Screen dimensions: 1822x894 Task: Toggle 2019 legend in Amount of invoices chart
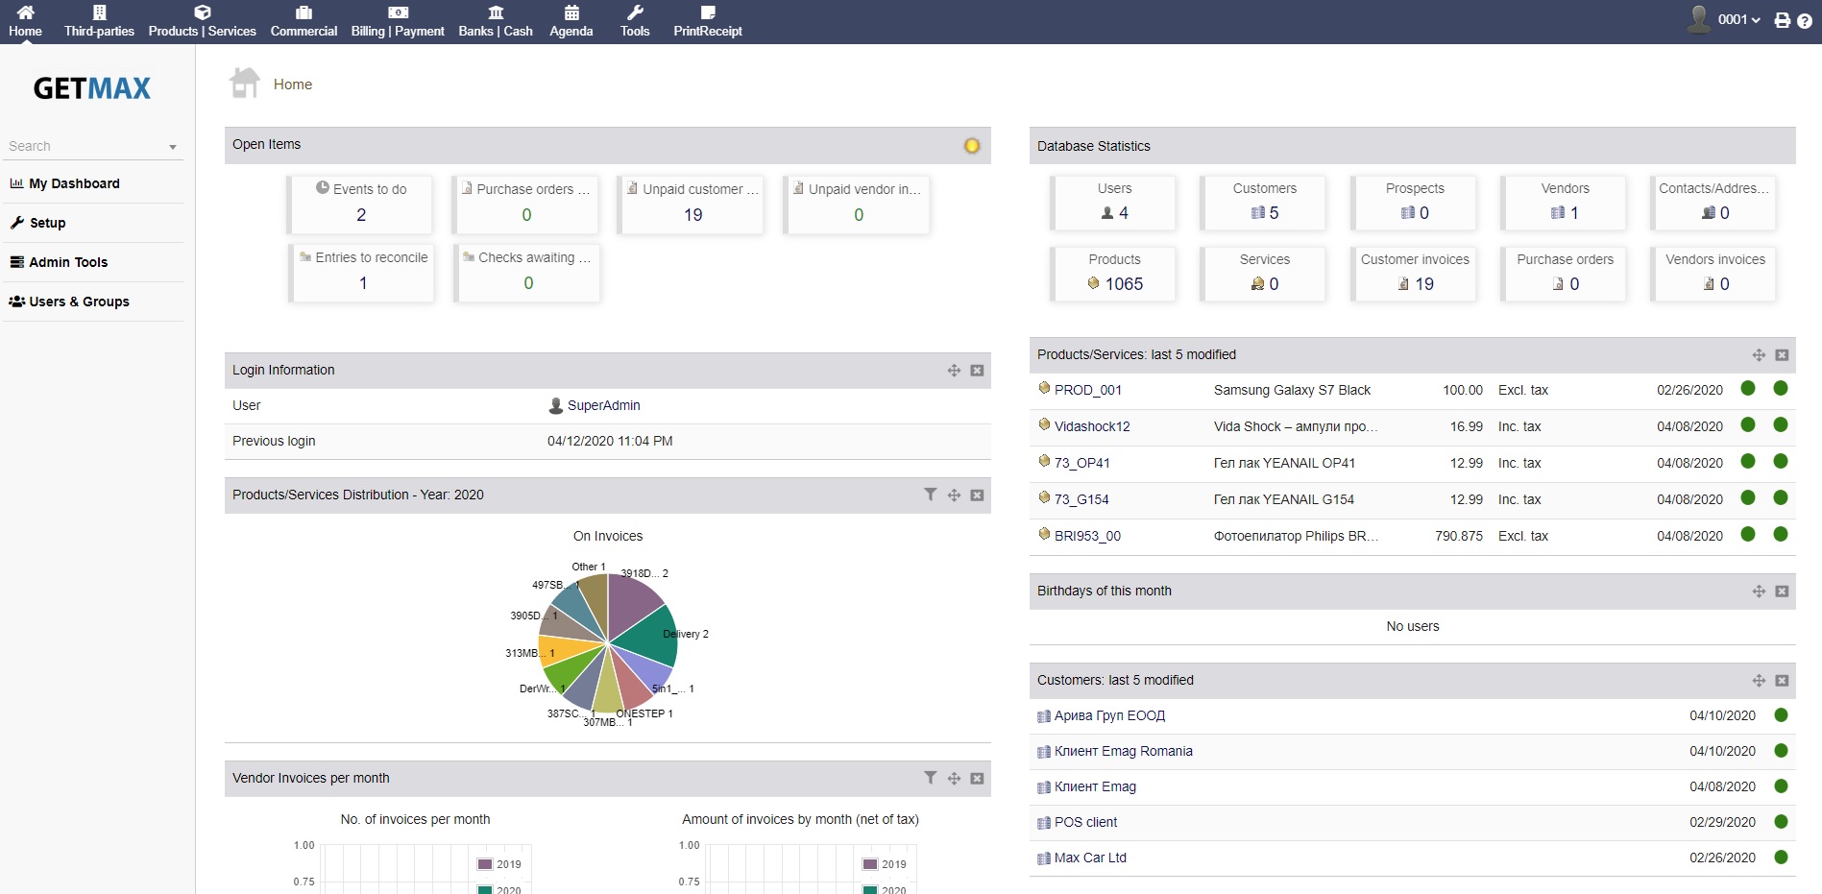coord(885,864)
